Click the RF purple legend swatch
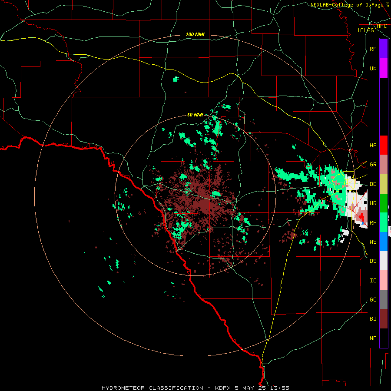 (x=384, y=49)
